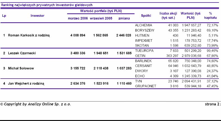Click the ALCHEMIA company entry
The width and height of the screenshot is (221, 121).
coord(143,25)
